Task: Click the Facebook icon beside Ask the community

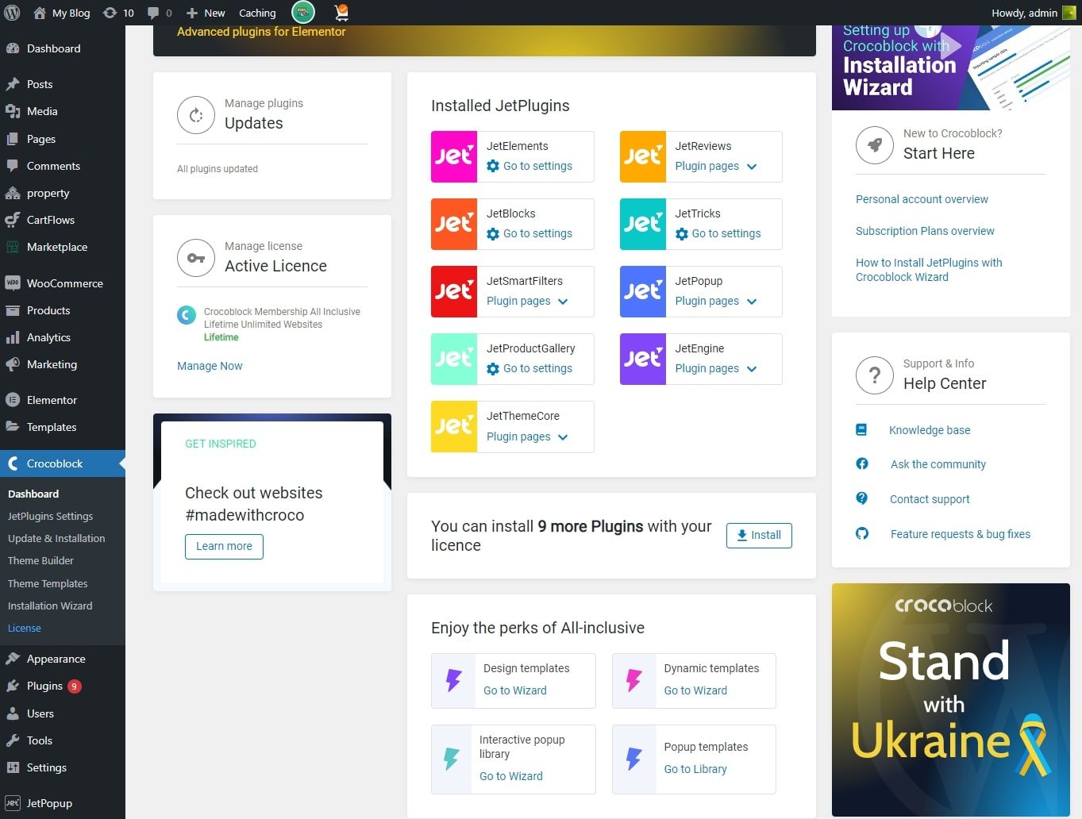Action: [x=862, y=463]
